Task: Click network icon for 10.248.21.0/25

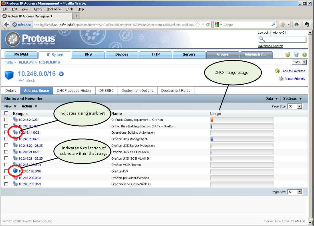Action: coord(15,151)
